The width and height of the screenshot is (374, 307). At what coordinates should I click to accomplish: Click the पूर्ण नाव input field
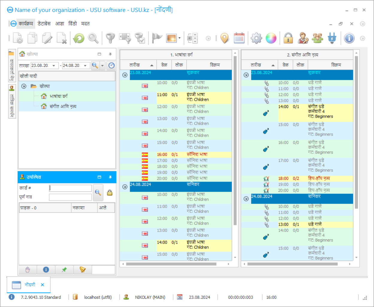(70, 197)
